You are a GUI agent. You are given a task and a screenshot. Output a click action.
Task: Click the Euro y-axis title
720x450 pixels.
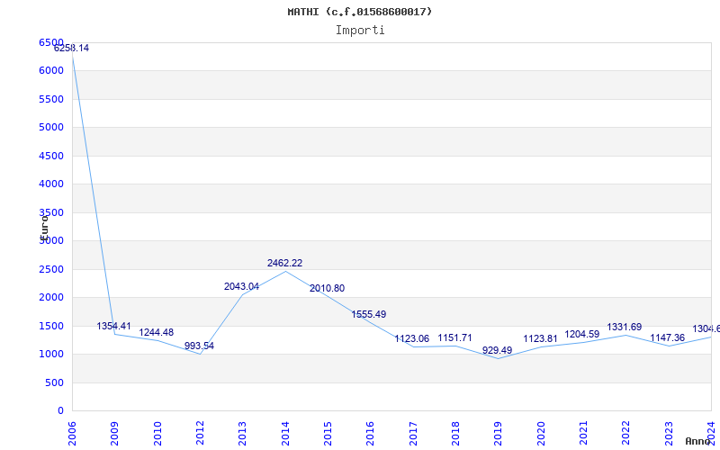44,228
